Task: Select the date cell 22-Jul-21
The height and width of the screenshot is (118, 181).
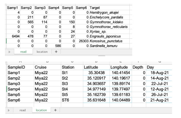Action: coord(159,84)
